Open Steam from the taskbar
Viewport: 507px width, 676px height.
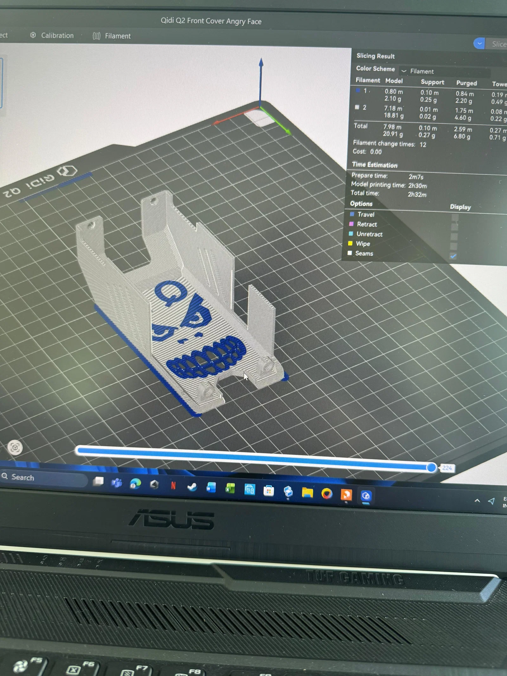coord(192,486)
